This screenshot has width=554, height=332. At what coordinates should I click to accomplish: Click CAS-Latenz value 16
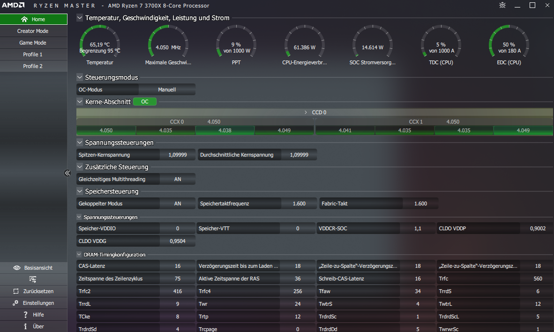point(177,266)
